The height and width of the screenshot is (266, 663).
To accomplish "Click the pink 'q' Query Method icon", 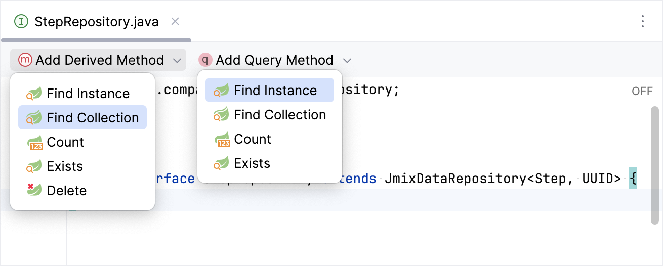I will click(205, 60).
